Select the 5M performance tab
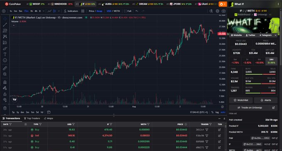 pos(235,61)
